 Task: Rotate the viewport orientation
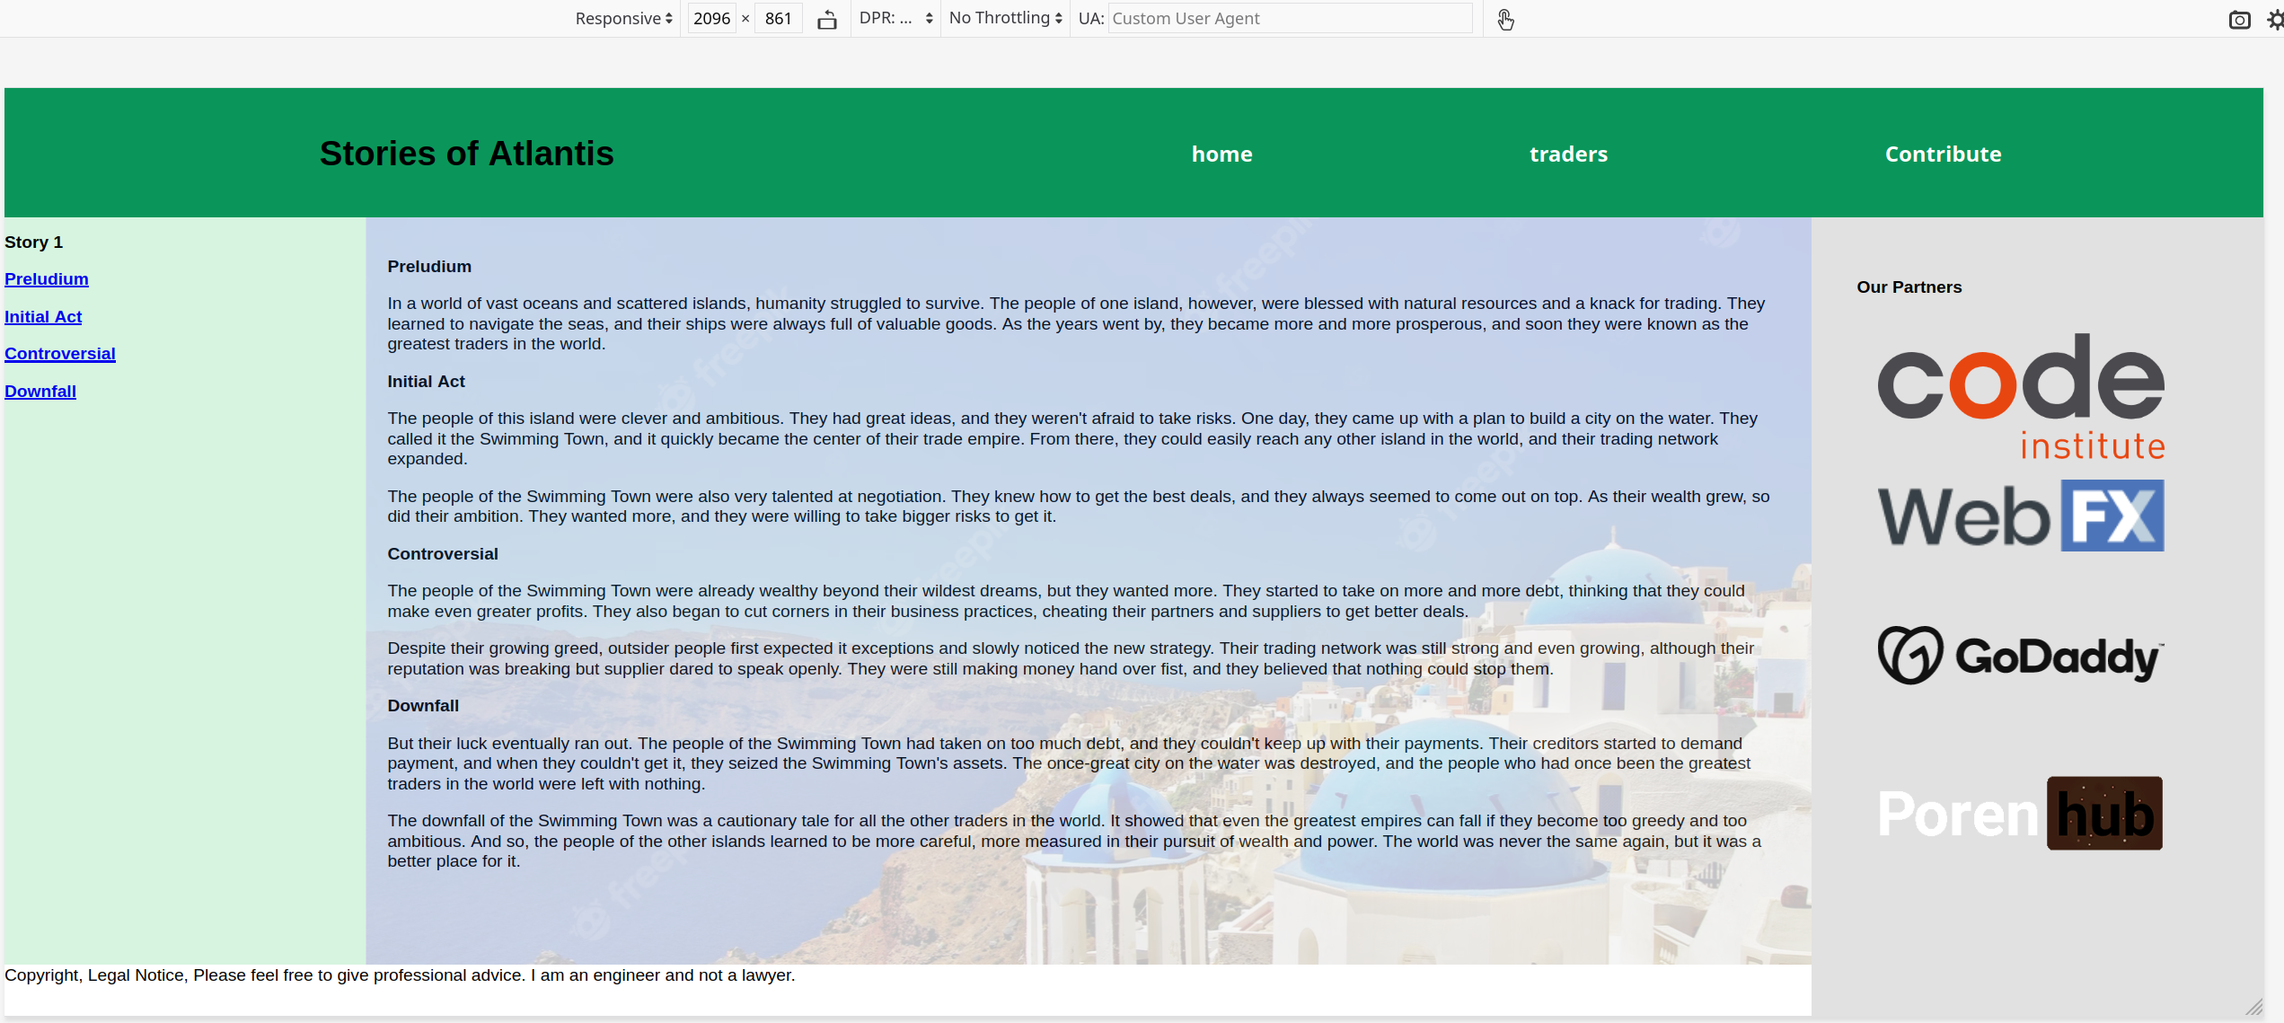826,18
